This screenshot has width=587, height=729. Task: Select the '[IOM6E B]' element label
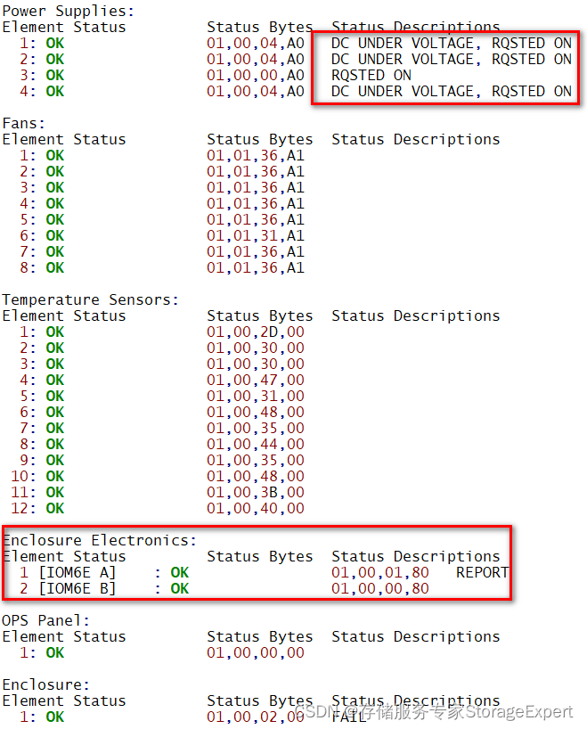pos(77,589)
